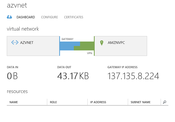Screen dimensions: 175x122
Task: Click the resources section heading
Action: [17, 91]
